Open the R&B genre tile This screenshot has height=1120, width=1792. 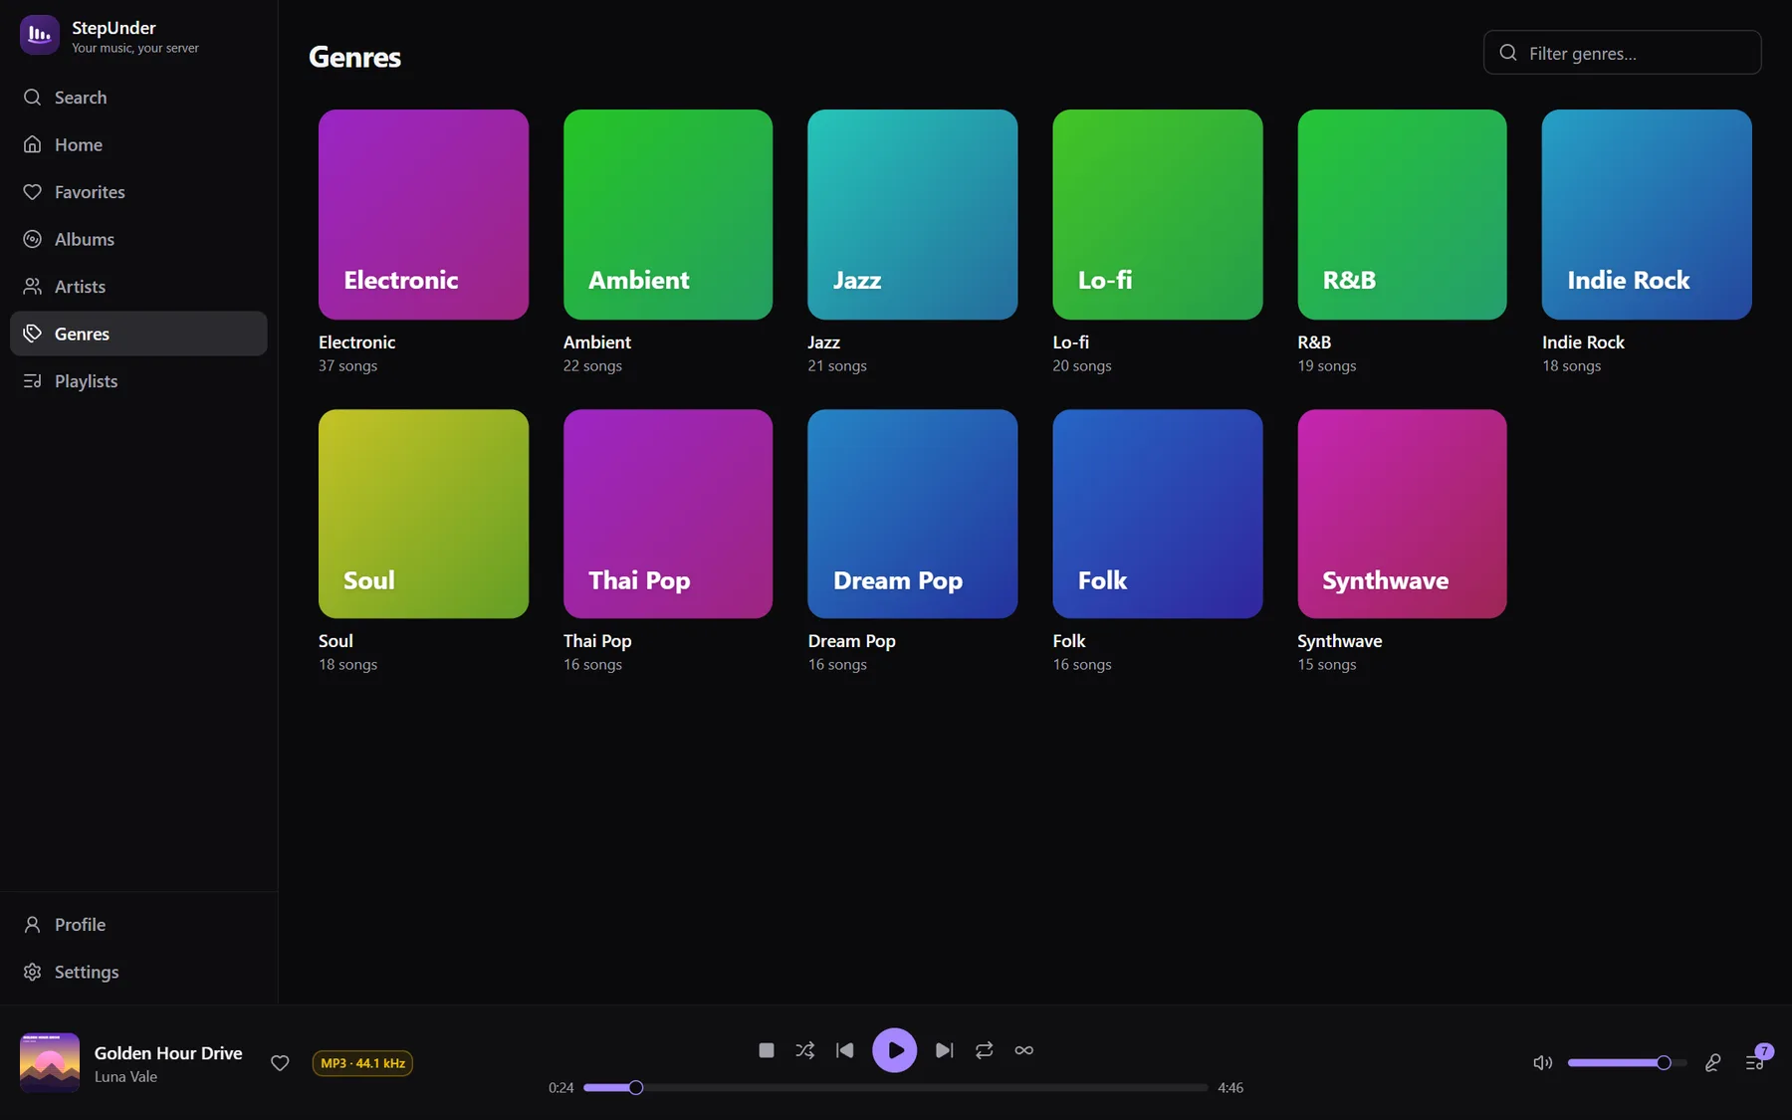click(1402, 214)
